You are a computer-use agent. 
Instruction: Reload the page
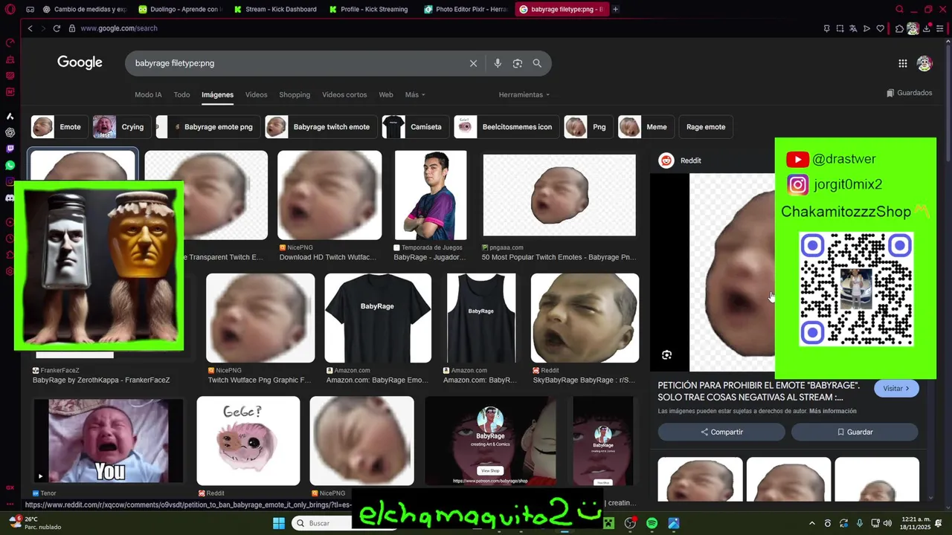[x=57, y=28]
